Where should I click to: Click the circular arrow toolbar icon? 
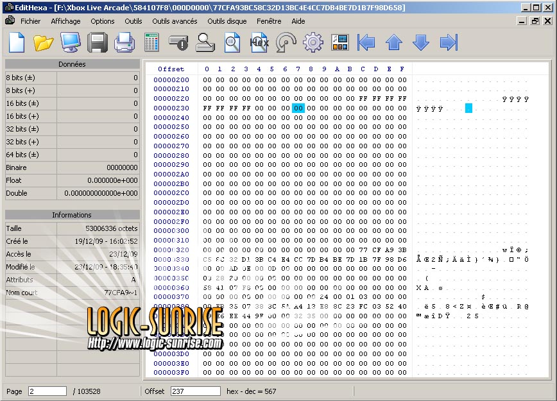click(286, 42)
